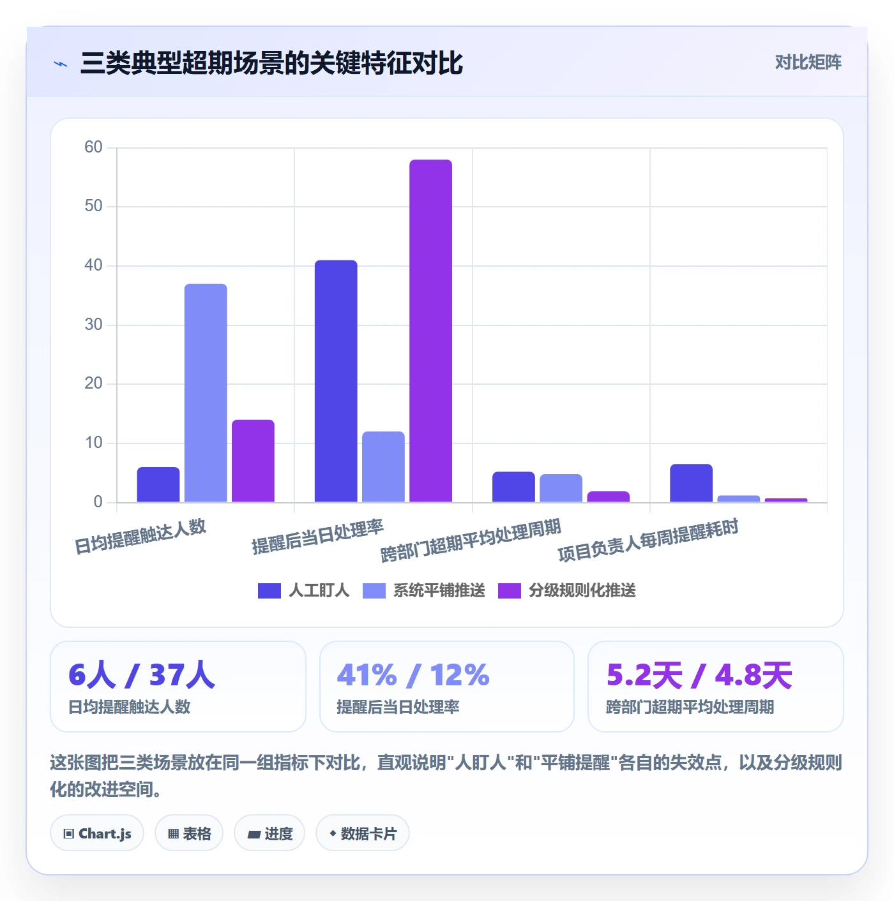
Task: Select the 表格 tag chip
Action: pos(189,833)
